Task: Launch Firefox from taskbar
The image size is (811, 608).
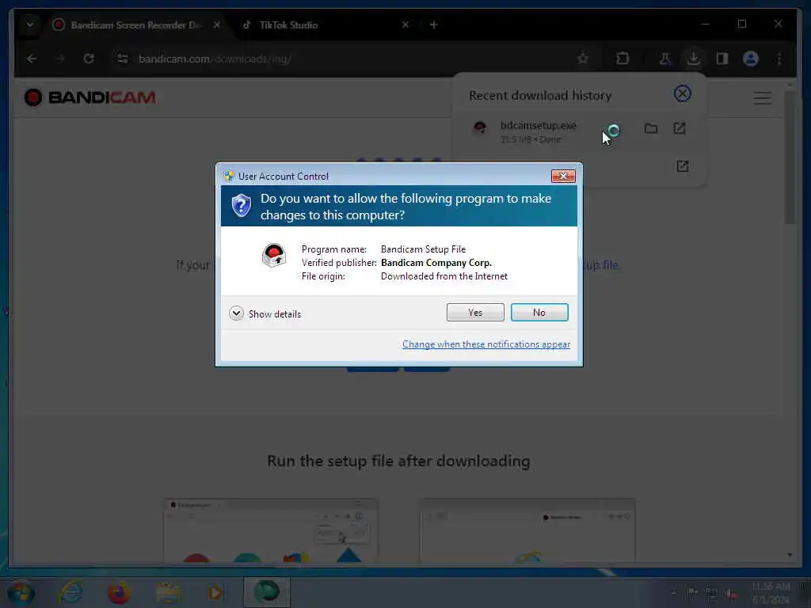Action: (x=119, y=592)
